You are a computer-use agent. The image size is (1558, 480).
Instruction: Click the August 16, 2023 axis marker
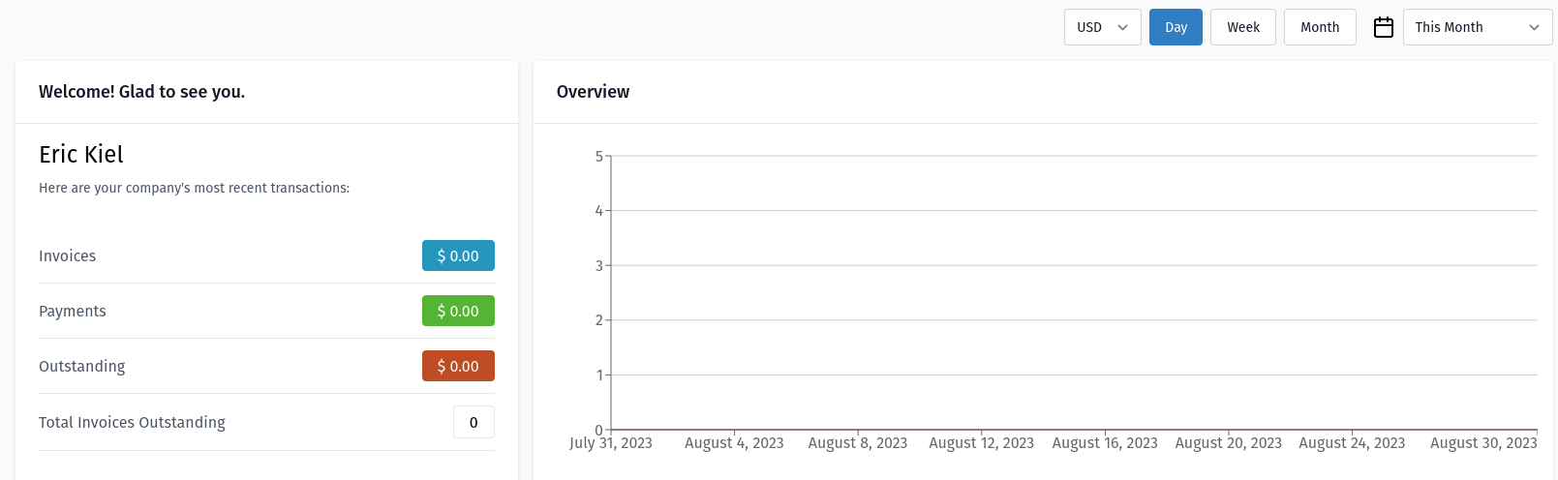pyautogui.click(x=1105, y=442)
